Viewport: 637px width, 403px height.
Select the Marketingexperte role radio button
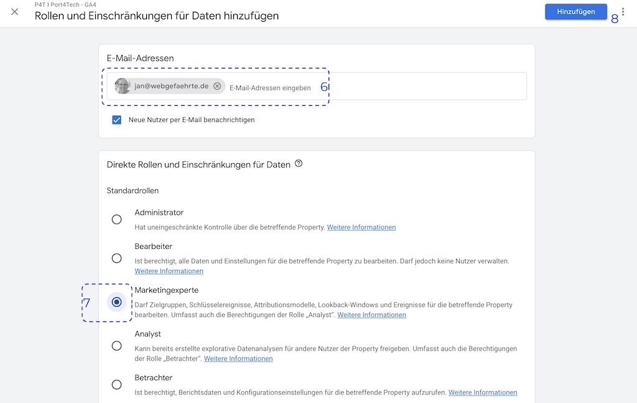tap(116, 302)
